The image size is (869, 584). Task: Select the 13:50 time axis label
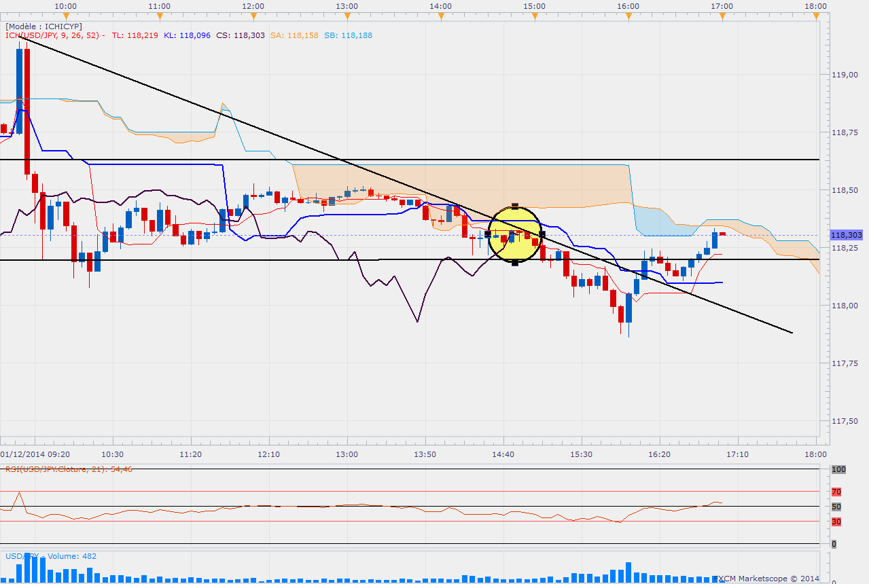tap(425, 454)
